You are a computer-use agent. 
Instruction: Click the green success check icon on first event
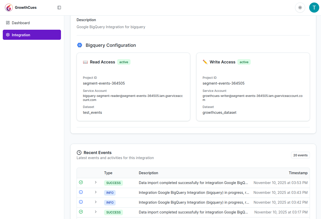coord(81,182)
